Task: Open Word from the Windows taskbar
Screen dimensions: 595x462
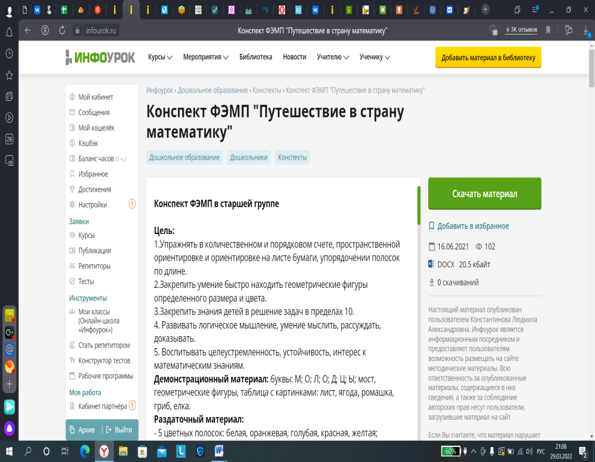Action: pos(219,451)
